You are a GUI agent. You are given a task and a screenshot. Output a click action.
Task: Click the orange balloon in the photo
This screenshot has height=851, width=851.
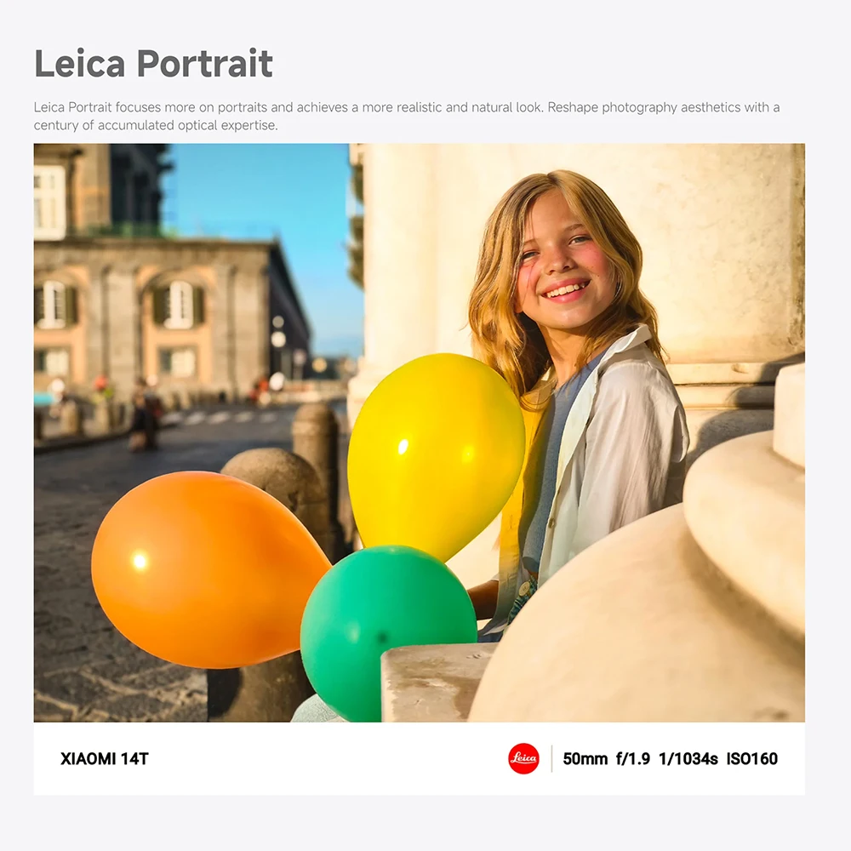(x=209, y=569)
